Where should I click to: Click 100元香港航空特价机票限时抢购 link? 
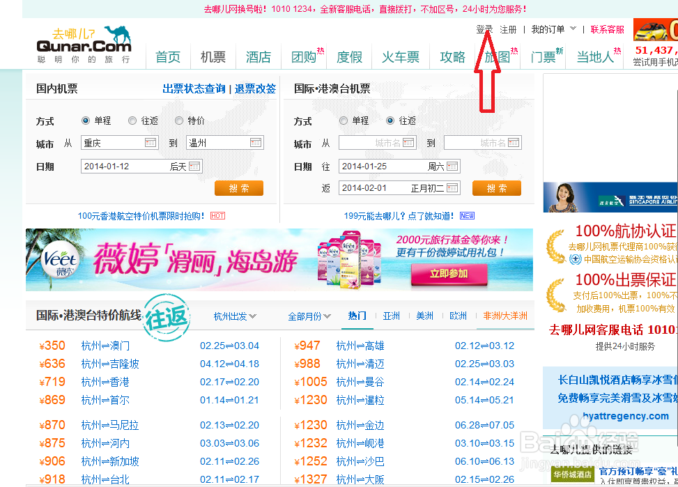tap(141, 216)
